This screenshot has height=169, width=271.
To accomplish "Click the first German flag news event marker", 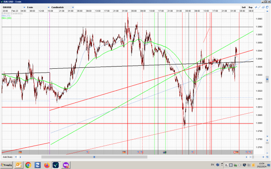I will (x=20, y=152).
